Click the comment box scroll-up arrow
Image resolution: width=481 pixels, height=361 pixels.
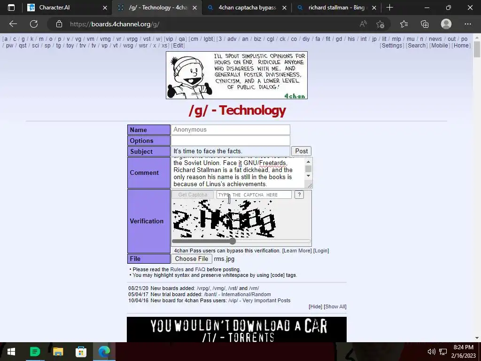[308, 162]
